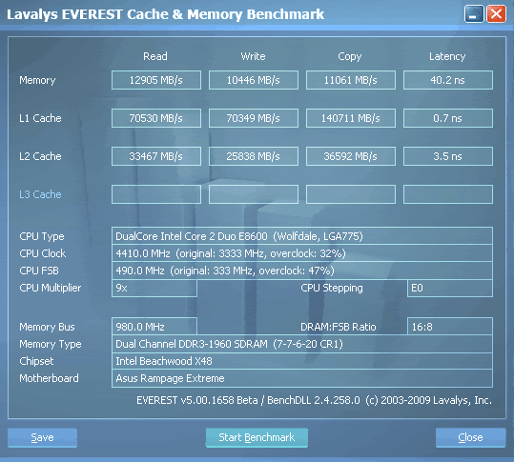Click the L2 Cache Latency 3.5 ns box

448,156
